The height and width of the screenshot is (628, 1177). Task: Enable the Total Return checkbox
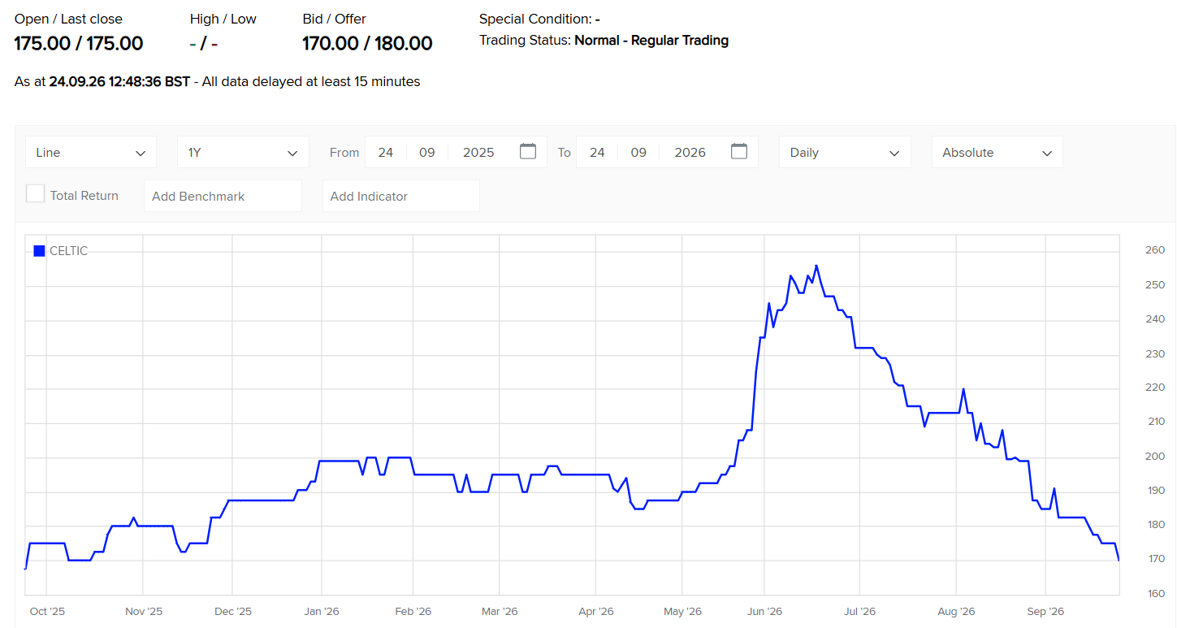click(x=35, y=194)
